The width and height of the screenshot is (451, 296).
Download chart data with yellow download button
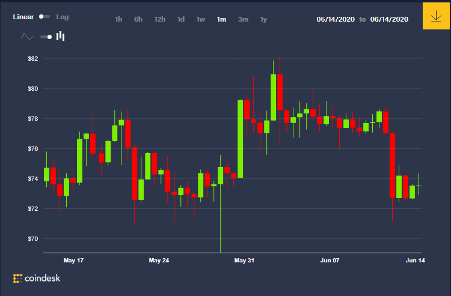click(436, 16)
